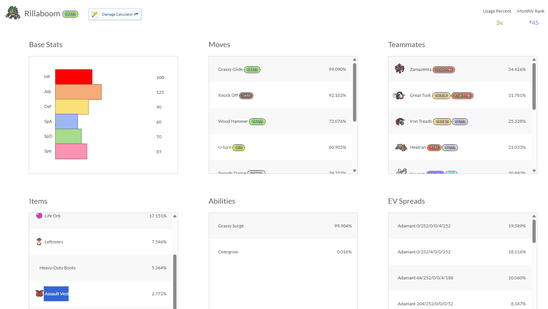The width and height of the screenshot is (548, 309).
Task: Click the green SpD stat bar
Action: pyautogui.click(x=68, y=137)
